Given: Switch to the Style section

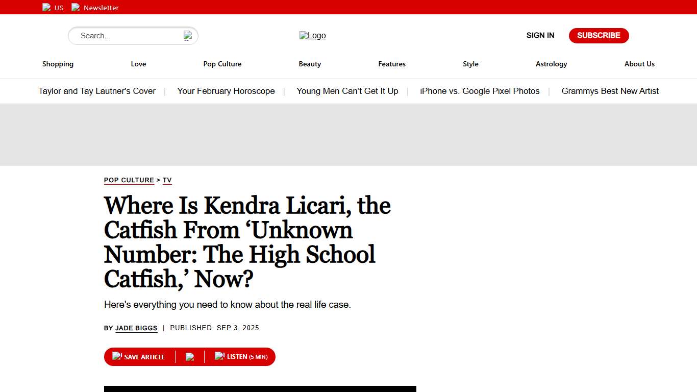Looking at the screenshot, I should (x=470, y=64).
